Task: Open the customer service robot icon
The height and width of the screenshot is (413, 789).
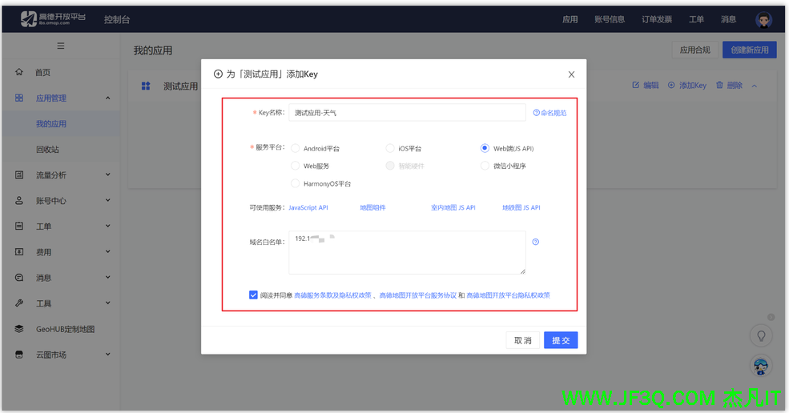Action: coord(761,367)
